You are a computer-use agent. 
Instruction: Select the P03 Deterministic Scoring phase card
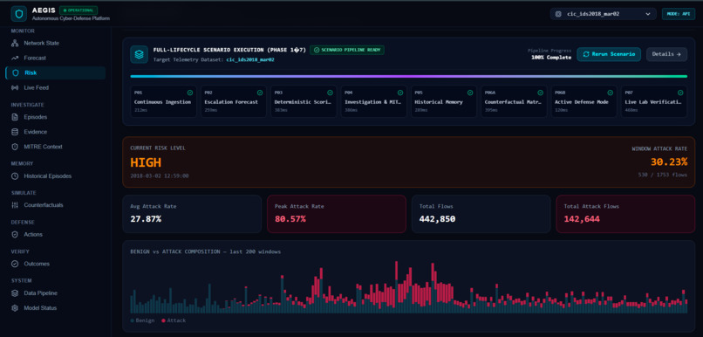(x=304, y=101)
